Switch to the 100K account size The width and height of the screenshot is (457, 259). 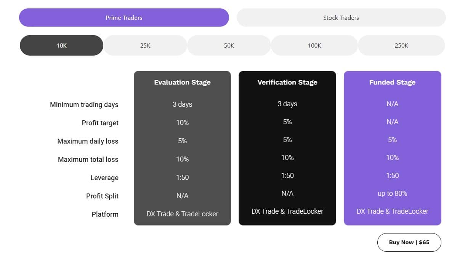coord(314,45)
